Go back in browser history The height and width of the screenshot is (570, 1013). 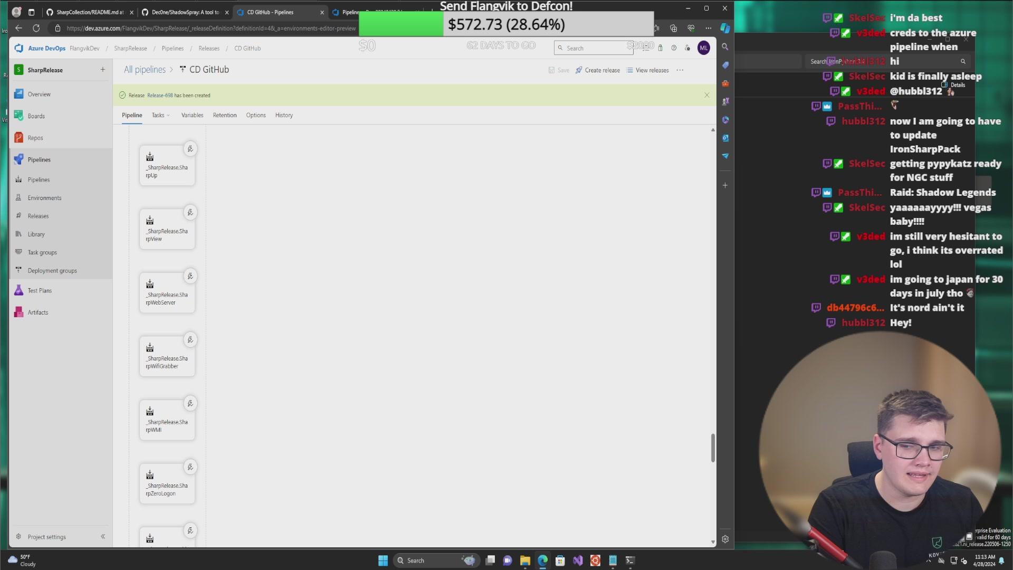point(19,28)
